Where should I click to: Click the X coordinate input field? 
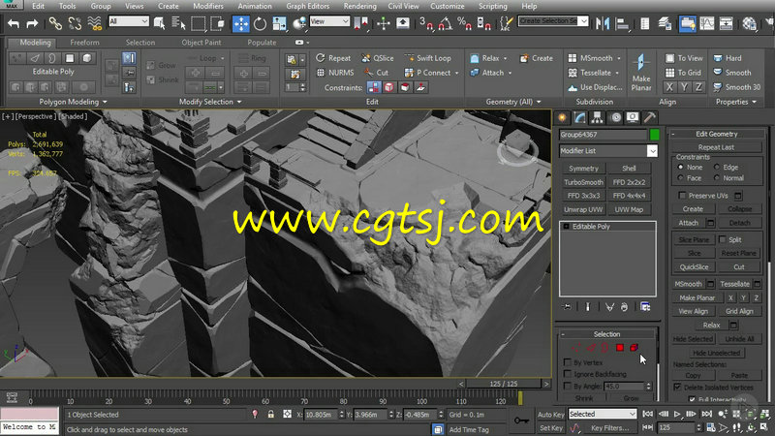pos(321,415)
